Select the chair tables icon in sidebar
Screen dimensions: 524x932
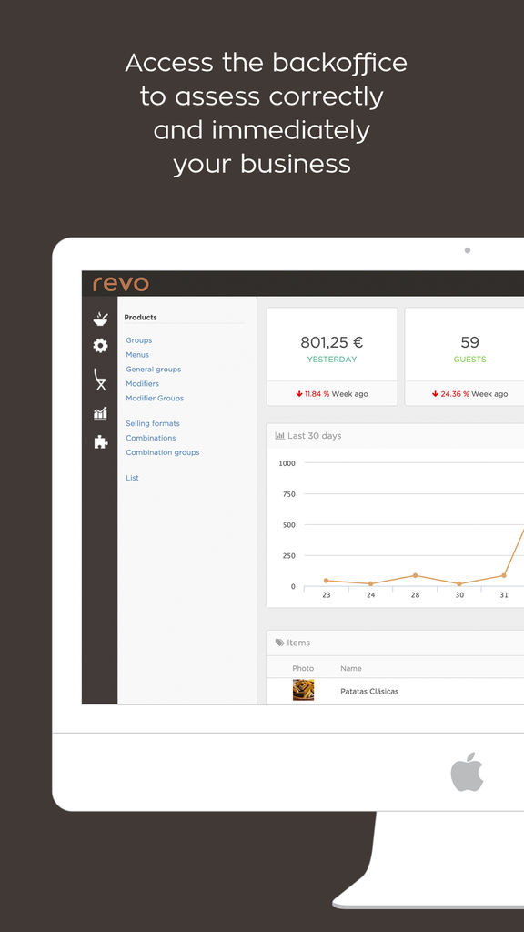tap(100, 380)
